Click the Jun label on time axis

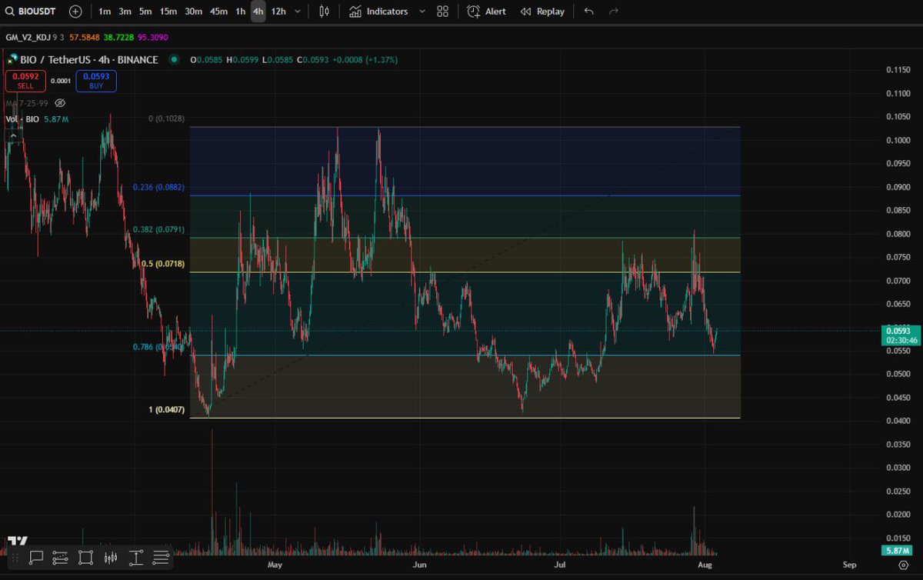[419, 565]
